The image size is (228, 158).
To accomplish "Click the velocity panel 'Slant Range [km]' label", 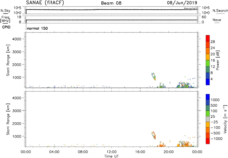I will pyautogui.click(x=8, y=119).
